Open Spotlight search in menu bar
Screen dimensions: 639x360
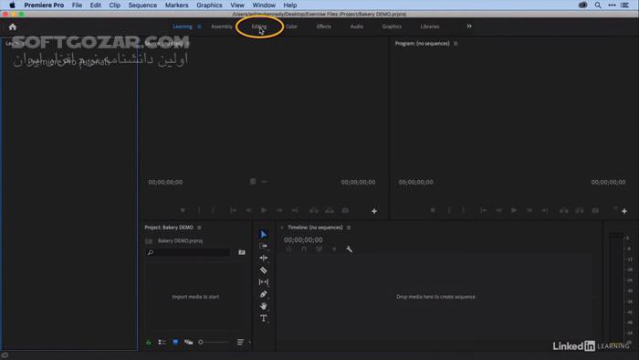(x=598, y=5)
